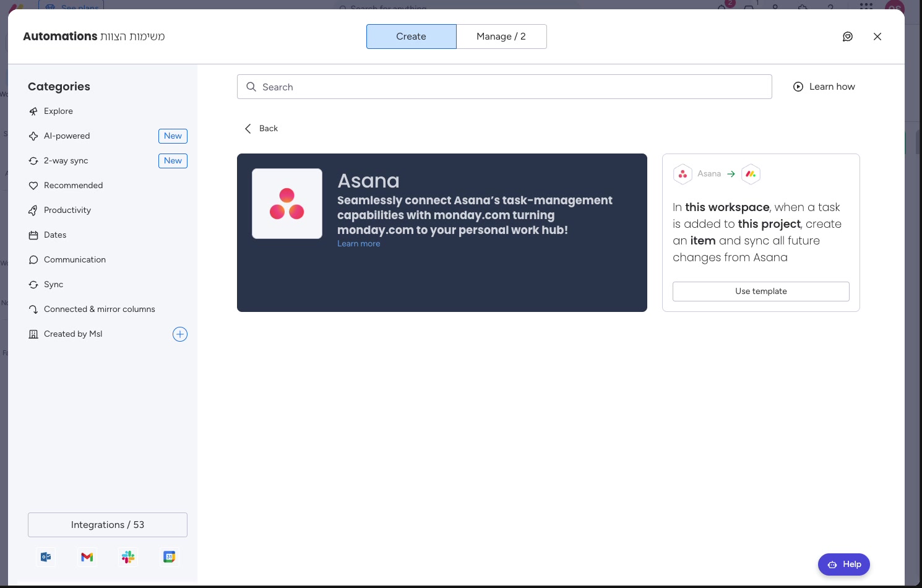The image size is (922, 588).
Task: Click the monday.com icon in the template card
Action: [751, 174]
